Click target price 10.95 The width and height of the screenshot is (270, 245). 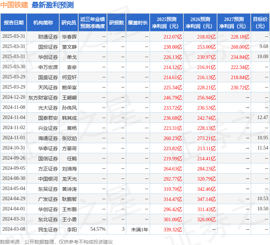click(263, 138)
